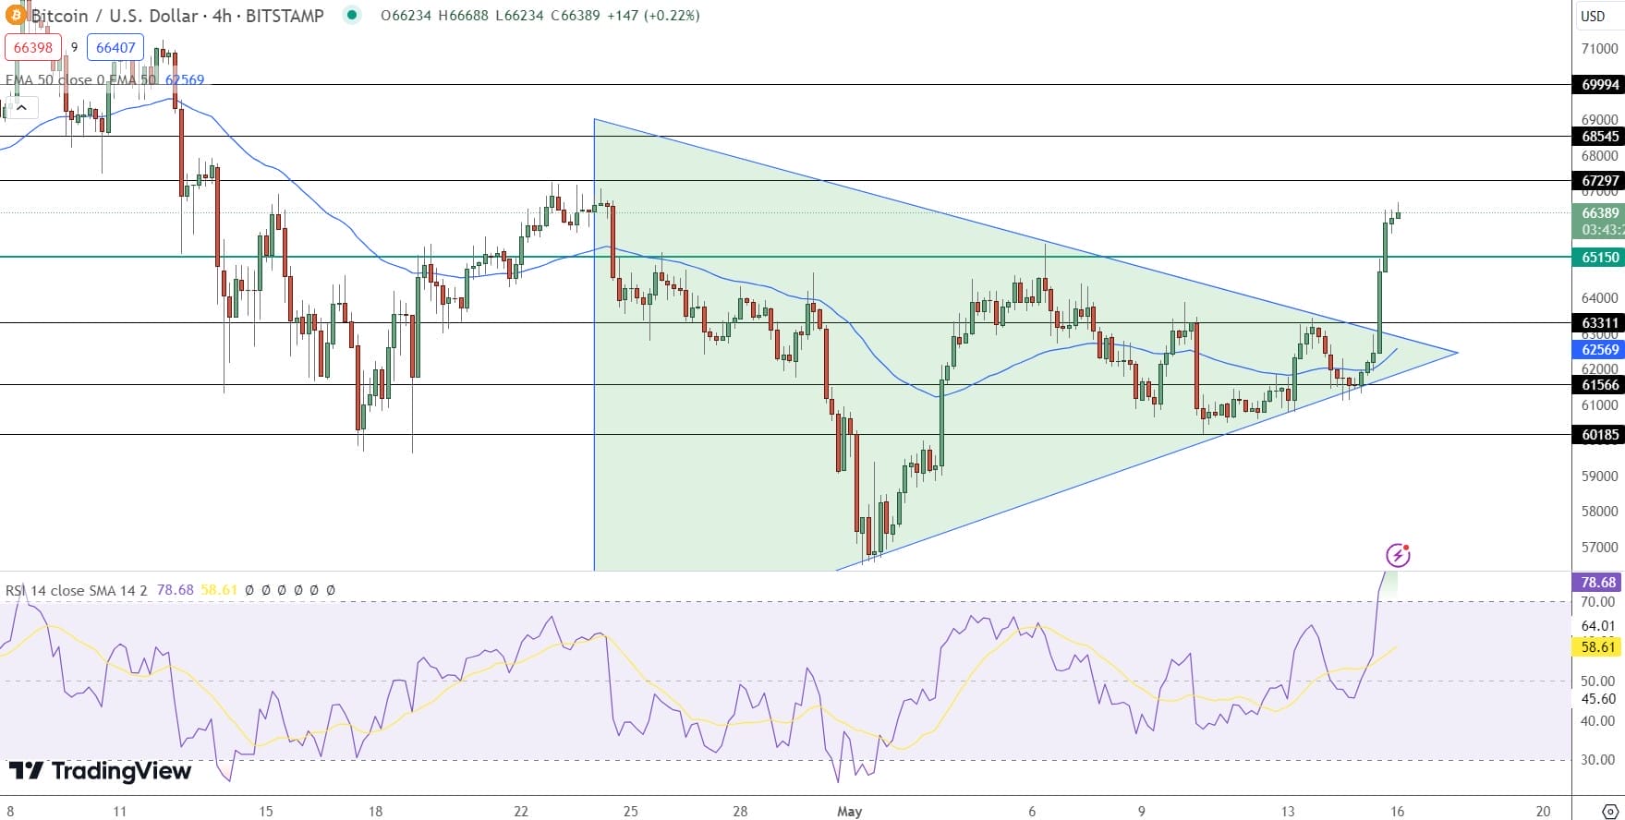Click the 66398 sell price button
The image size is (1625, 820).
(33, 47)
